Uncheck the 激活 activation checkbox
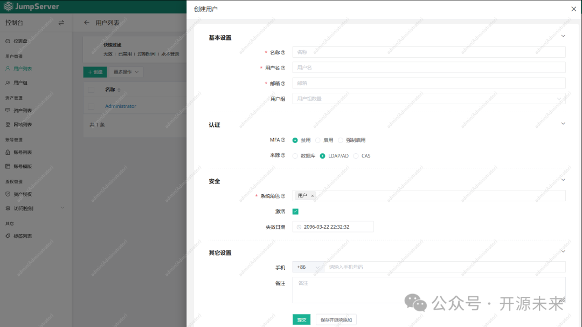 tap(295, 212)
